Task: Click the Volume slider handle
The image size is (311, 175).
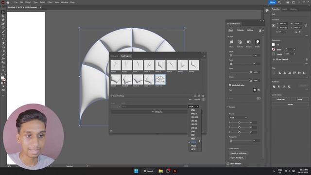Action: point(251,81)
